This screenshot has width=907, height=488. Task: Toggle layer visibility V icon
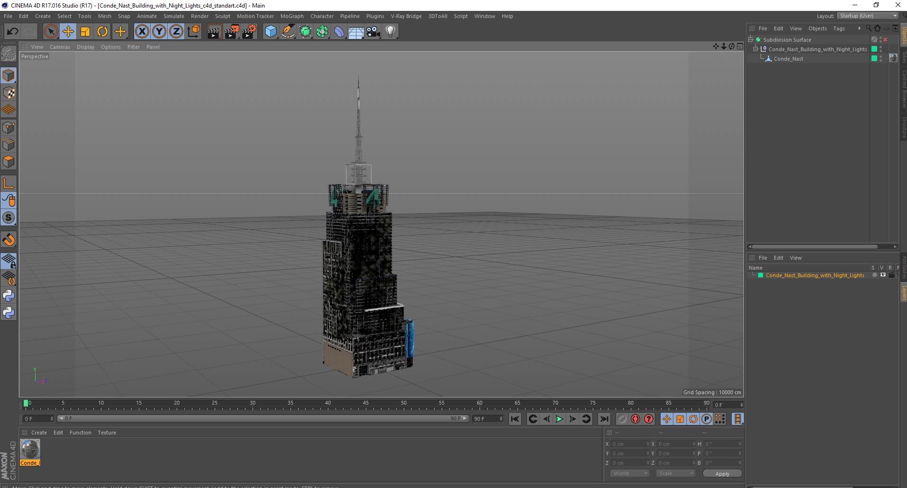point(883,275)
